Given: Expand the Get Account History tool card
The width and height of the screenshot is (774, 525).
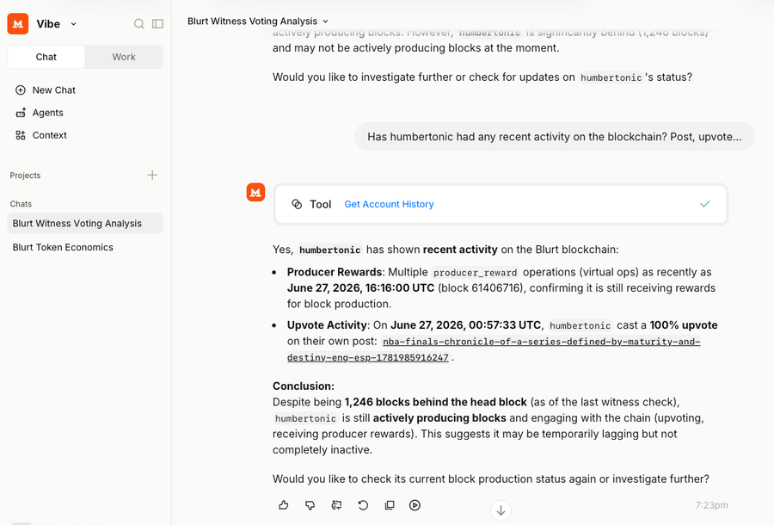Looking at the screenshot, I should click(501, 205).
